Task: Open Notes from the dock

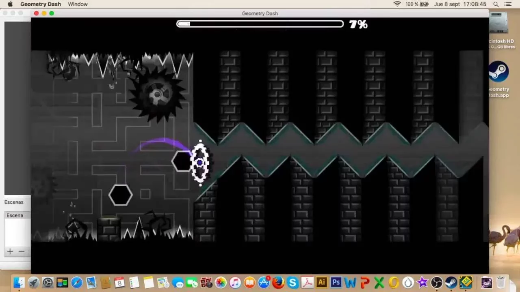Action: 148,282
